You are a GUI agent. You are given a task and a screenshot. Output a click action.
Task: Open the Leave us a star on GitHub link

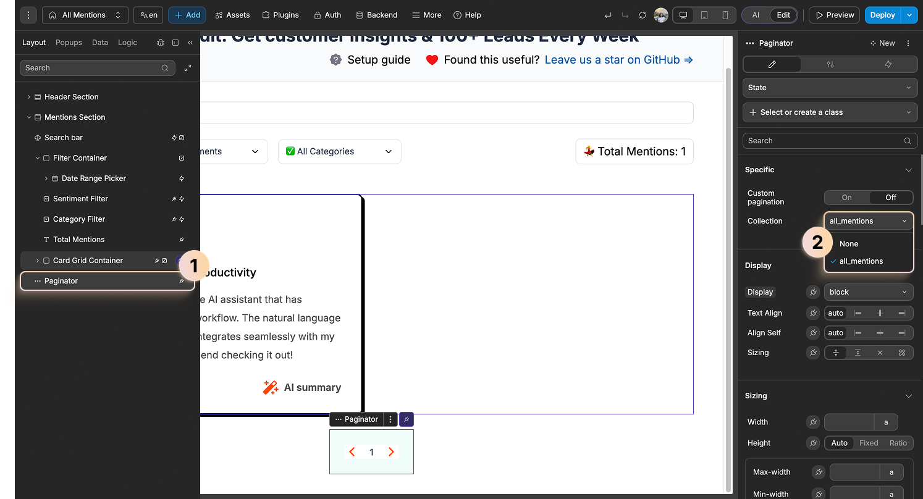[612, 60]
